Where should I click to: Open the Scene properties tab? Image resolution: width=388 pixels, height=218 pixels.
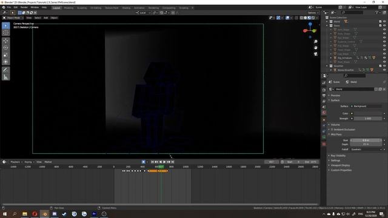324,107
